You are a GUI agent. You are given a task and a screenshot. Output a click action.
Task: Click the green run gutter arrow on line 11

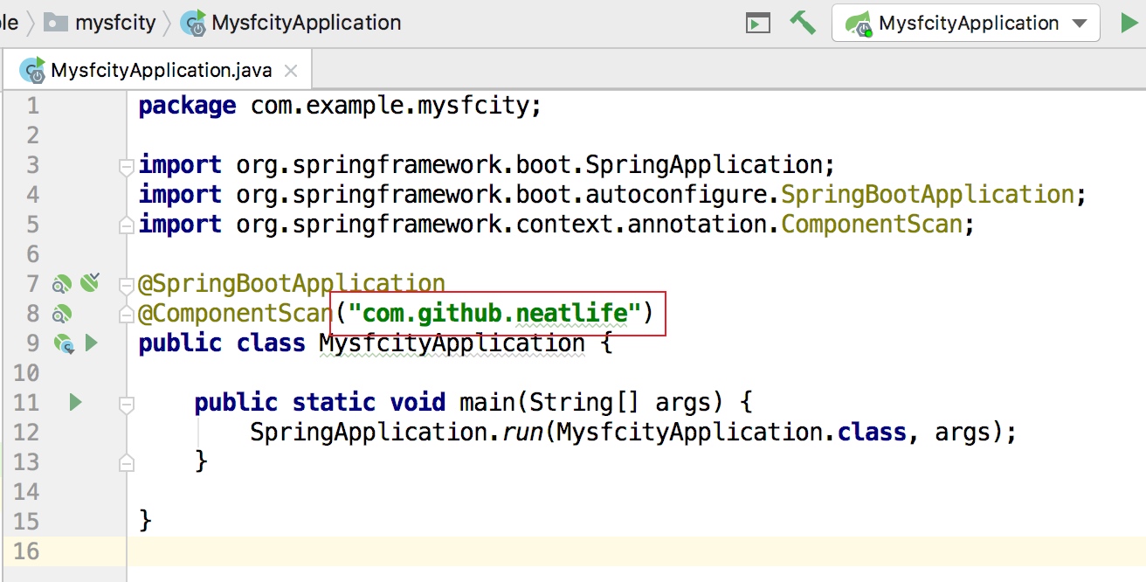75,403
